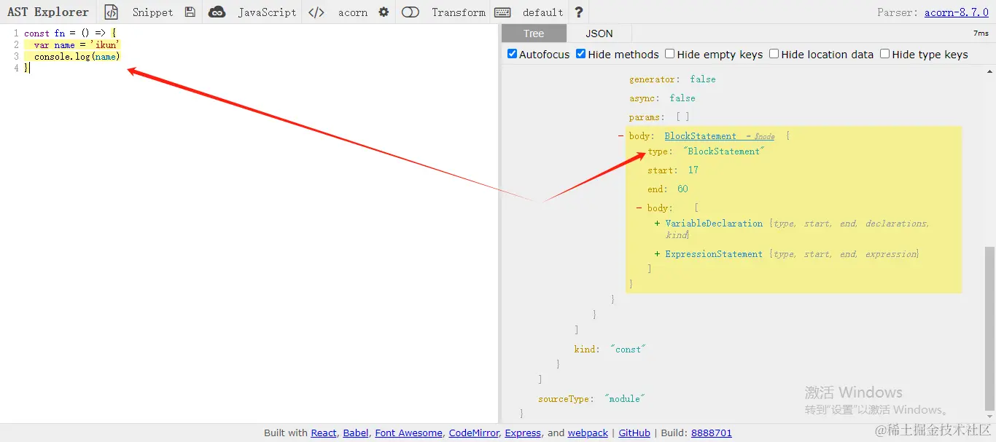Click the params array property
Viewport: 996px width, 442px height.
tap(659, 117)
